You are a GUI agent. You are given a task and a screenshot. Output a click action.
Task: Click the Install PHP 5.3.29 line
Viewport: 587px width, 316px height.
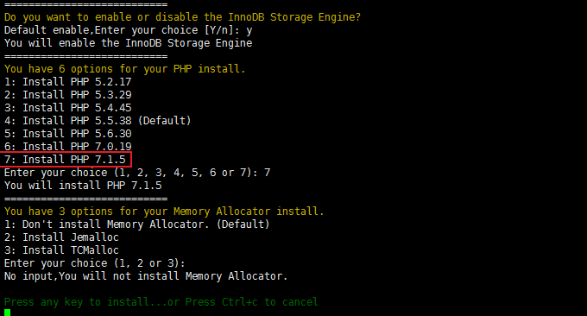tap(67, 95)
